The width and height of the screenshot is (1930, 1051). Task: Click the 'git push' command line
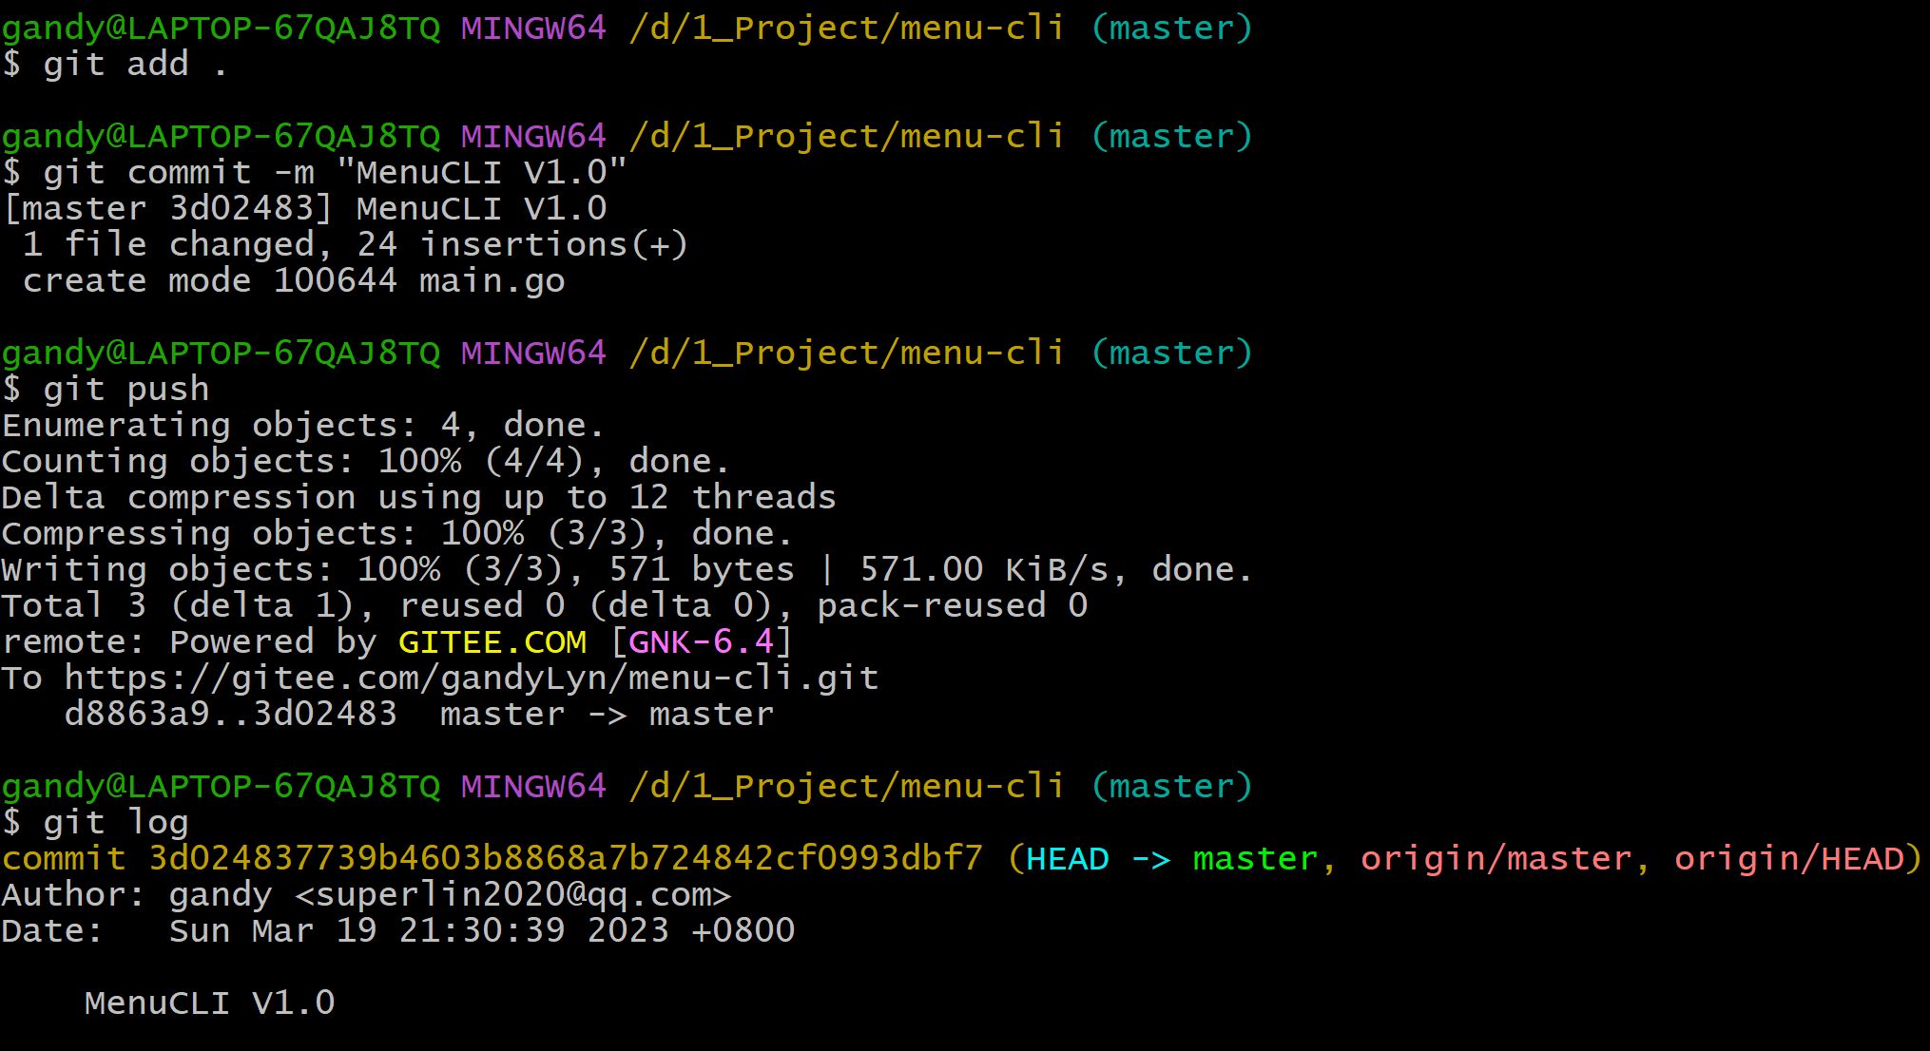tap(124, 390)
